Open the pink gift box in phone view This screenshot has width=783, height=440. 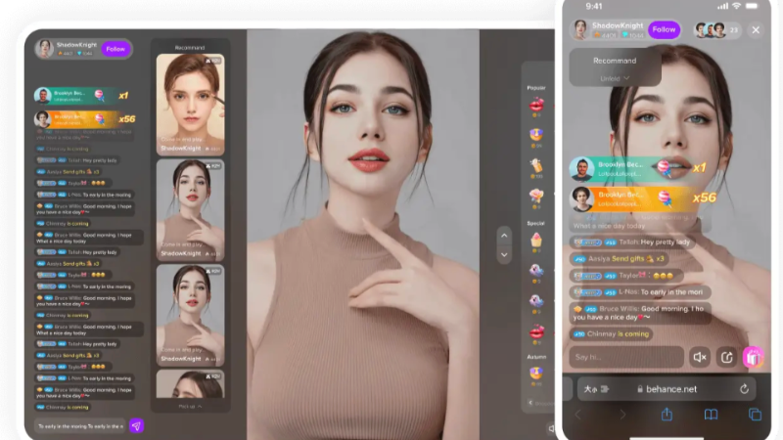753,357
